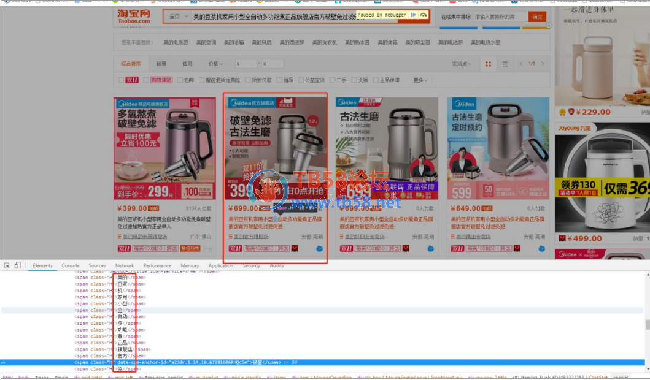The image size is (650, 380).
Task: Open shop link 美的好朋友专卖店
Action: pos(365,237)
